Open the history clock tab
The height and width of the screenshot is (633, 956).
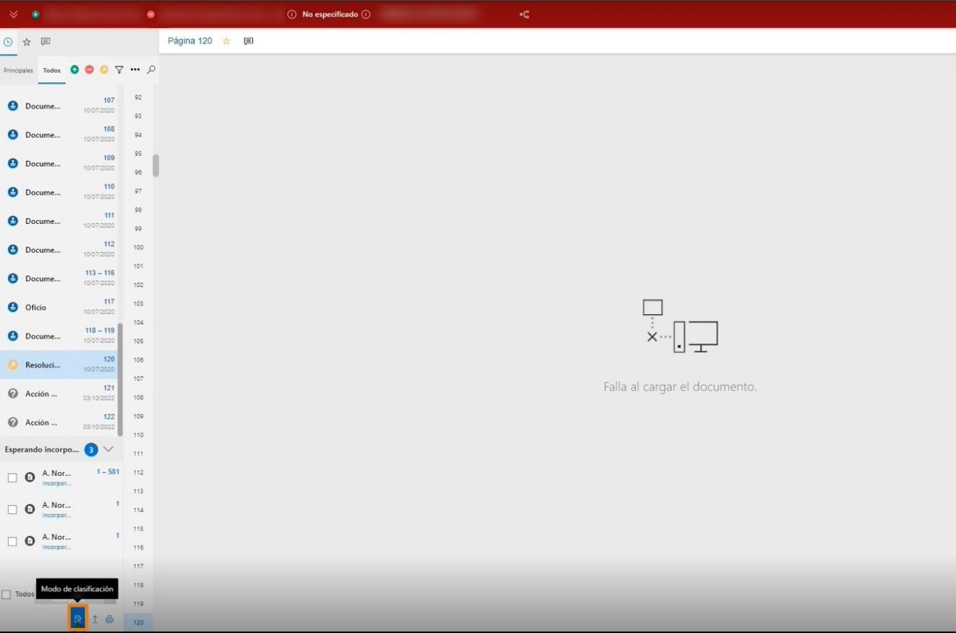[8, 42]
